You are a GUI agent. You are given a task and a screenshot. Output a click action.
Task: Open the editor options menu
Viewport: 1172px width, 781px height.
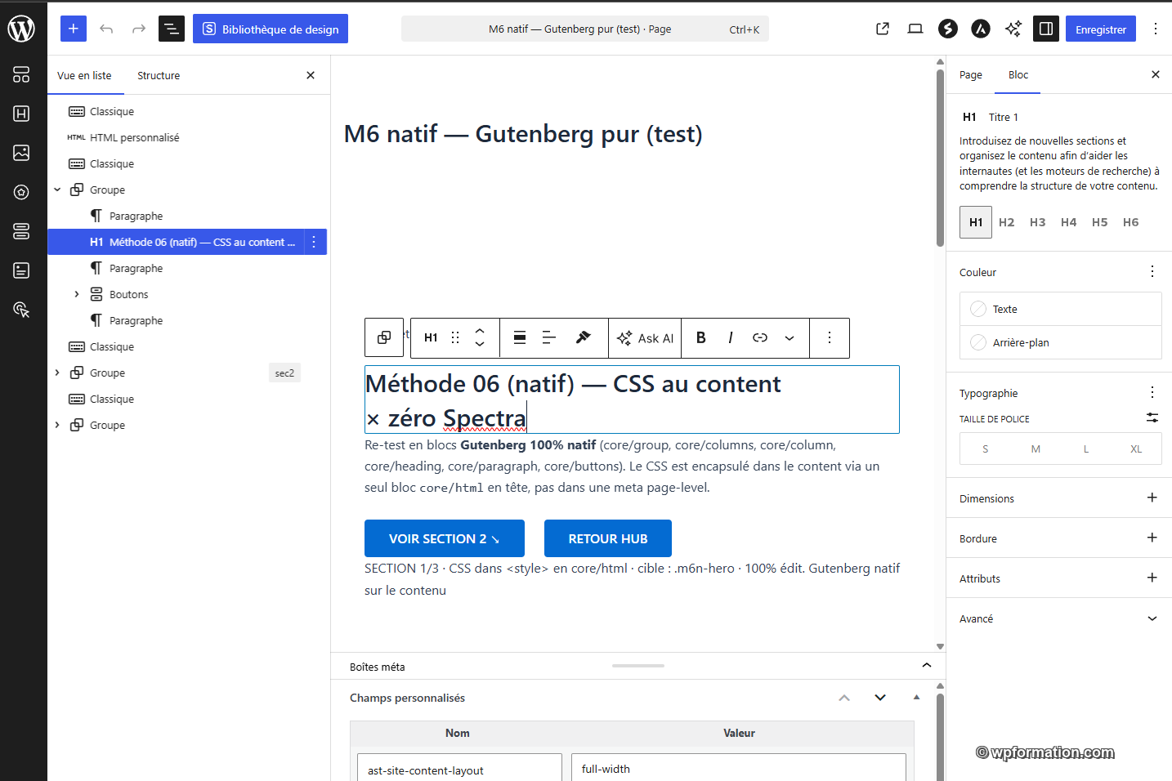point(1156,29)
